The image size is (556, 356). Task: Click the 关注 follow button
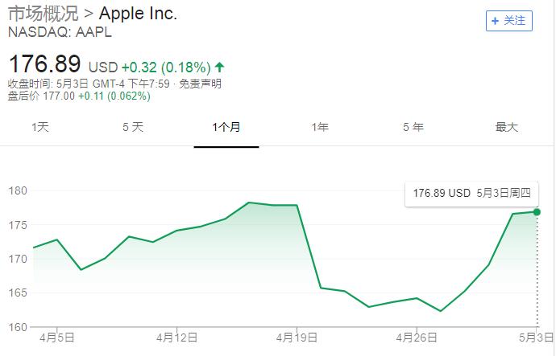[x=509, y=21]
